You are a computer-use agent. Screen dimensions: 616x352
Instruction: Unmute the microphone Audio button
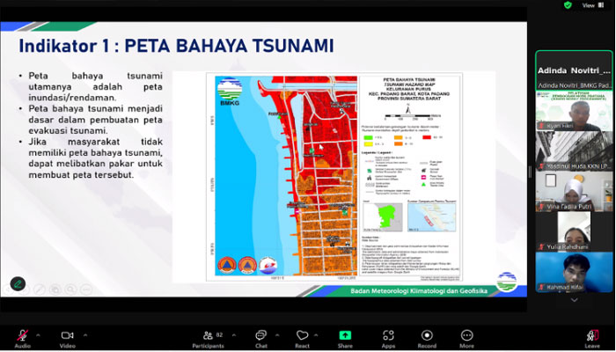pos(22,337)
